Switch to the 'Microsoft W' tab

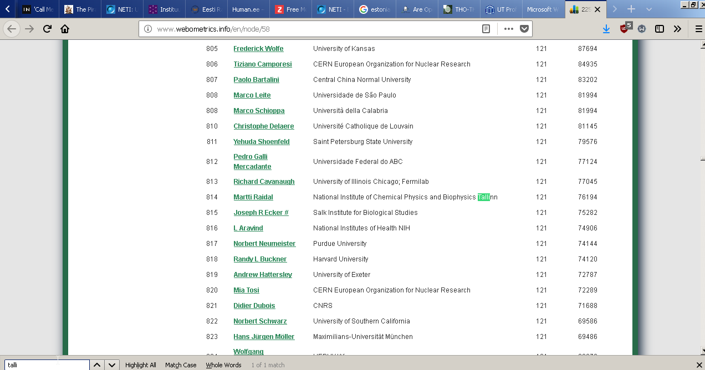[543, 9]
